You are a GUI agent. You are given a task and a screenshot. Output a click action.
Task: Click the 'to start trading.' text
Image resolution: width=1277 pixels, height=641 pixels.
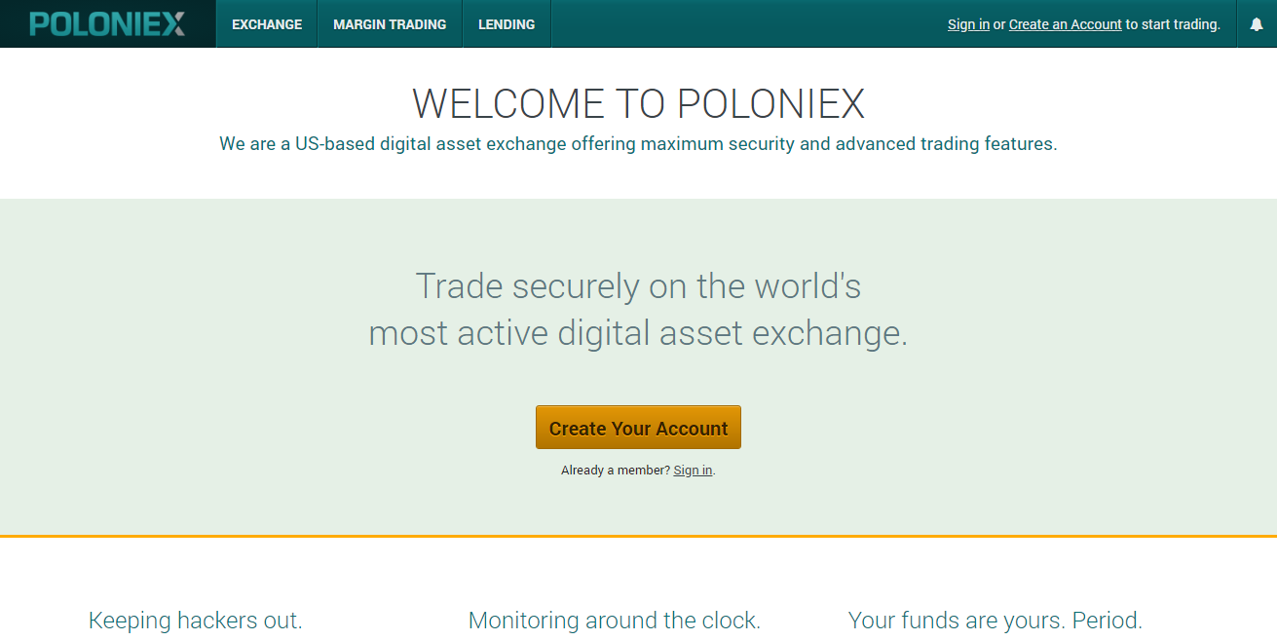[1173, 24]
